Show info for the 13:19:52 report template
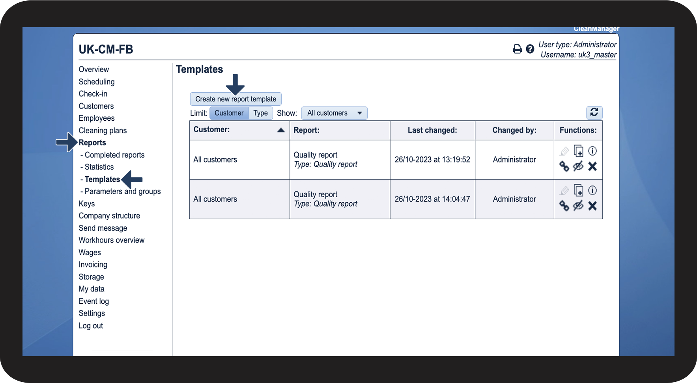Screen dimensions: 697x383 click(x=592, y=151)
